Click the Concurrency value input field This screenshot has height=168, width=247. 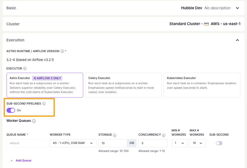click(153, 143)
